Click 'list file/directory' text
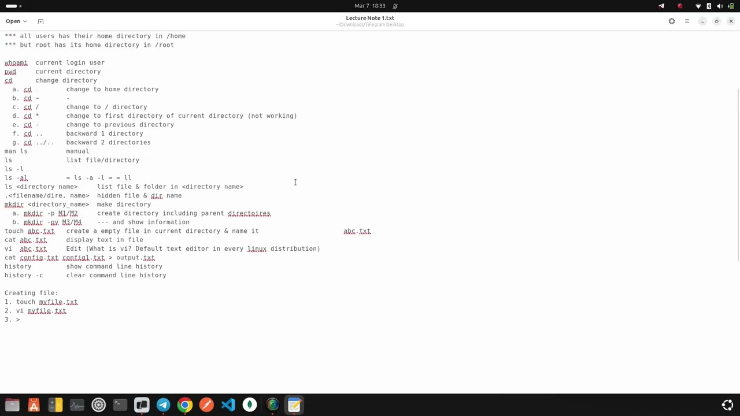This screenshot has width=740, height=416. (102, 160)
